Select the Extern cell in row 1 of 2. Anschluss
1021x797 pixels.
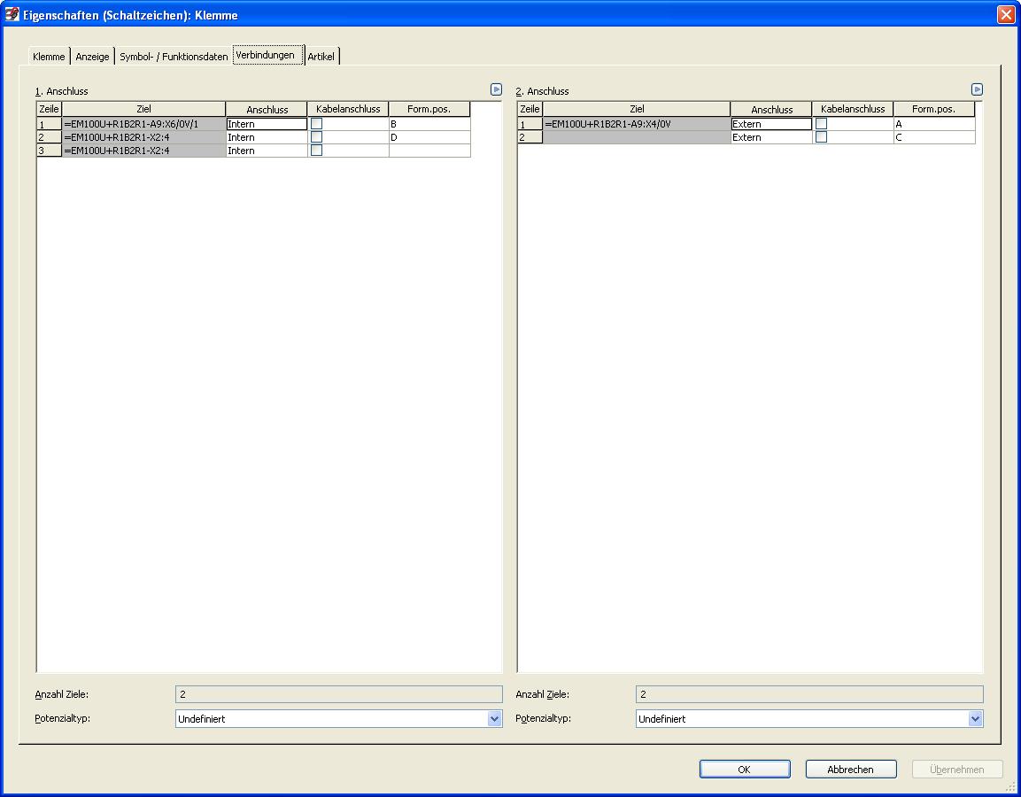771,124
